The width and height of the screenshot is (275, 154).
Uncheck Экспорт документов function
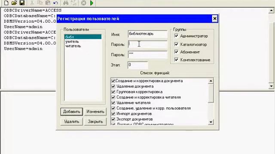point(113,119)
